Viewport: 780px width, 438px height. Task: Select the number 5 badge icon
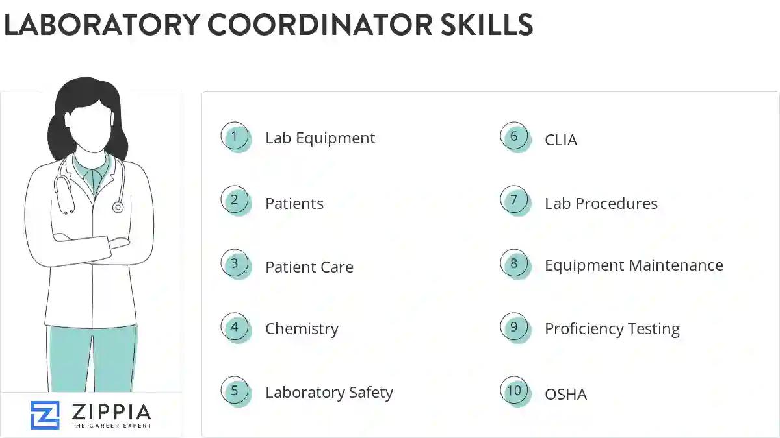235,391
